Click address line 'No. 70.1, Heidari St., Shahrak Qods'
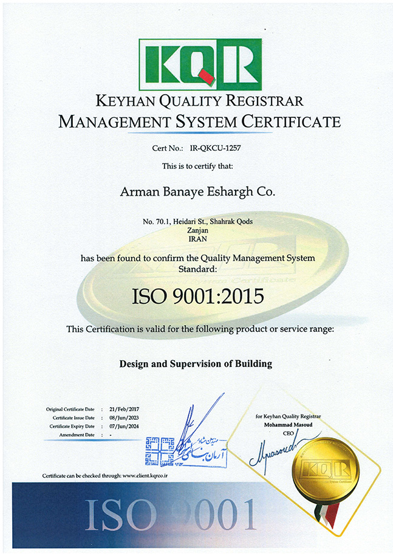 point(198,222)
